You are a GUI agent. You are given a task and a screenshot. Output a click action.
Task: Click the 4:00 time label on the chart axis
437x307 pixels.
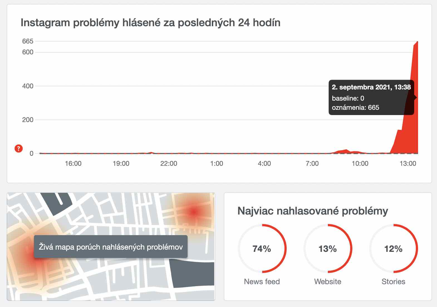(x=264, y=164)
